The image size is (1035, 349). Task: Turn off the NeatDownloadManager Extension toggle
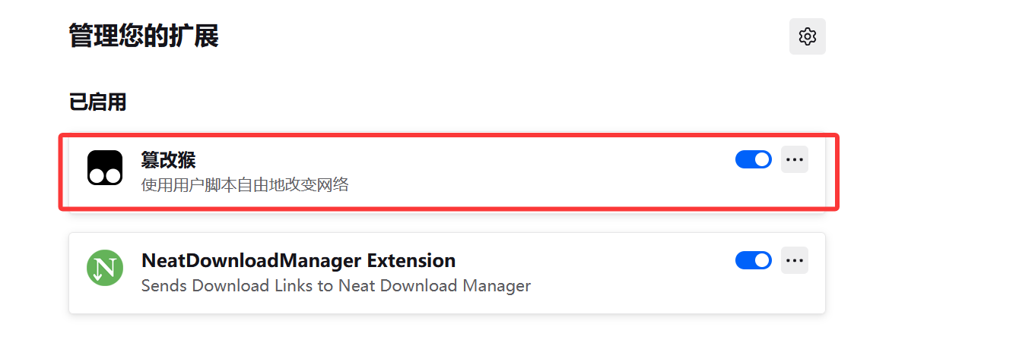[753, 260]
